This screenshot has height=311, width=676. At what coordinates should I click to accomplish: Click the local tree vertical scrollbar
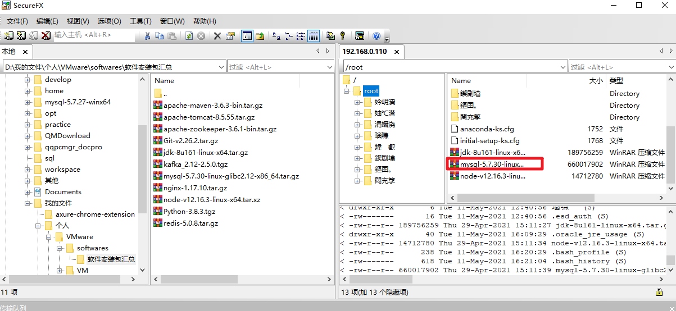(142, 168)
